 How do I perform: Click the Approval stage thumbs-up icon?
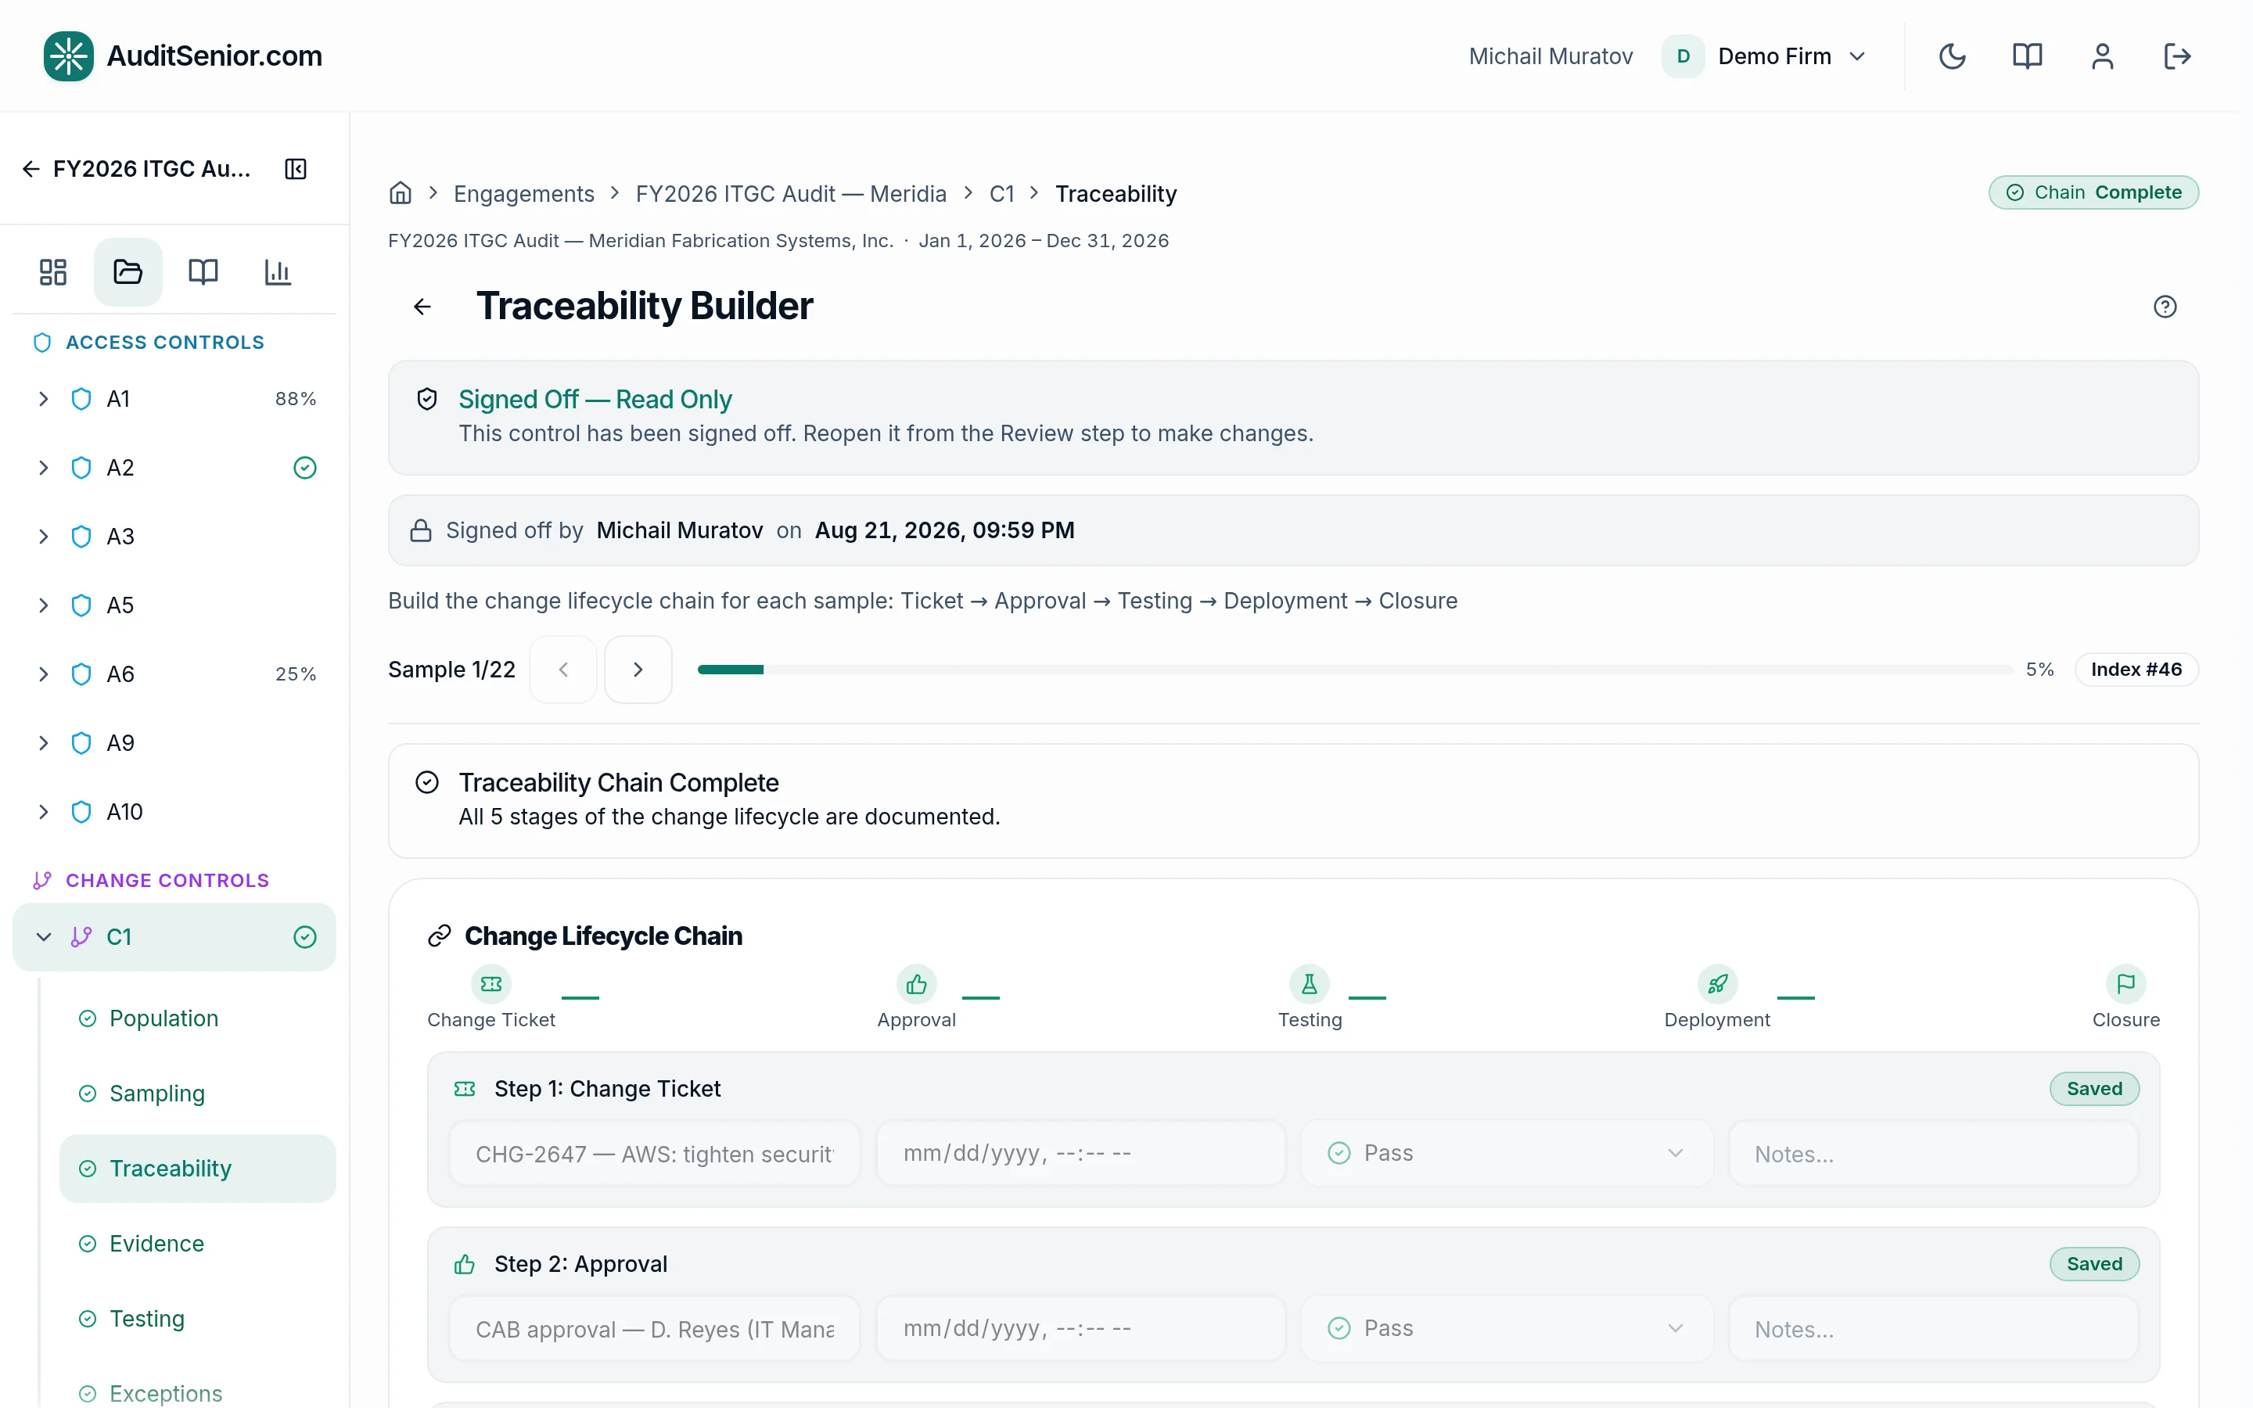[x=917, y=984]
